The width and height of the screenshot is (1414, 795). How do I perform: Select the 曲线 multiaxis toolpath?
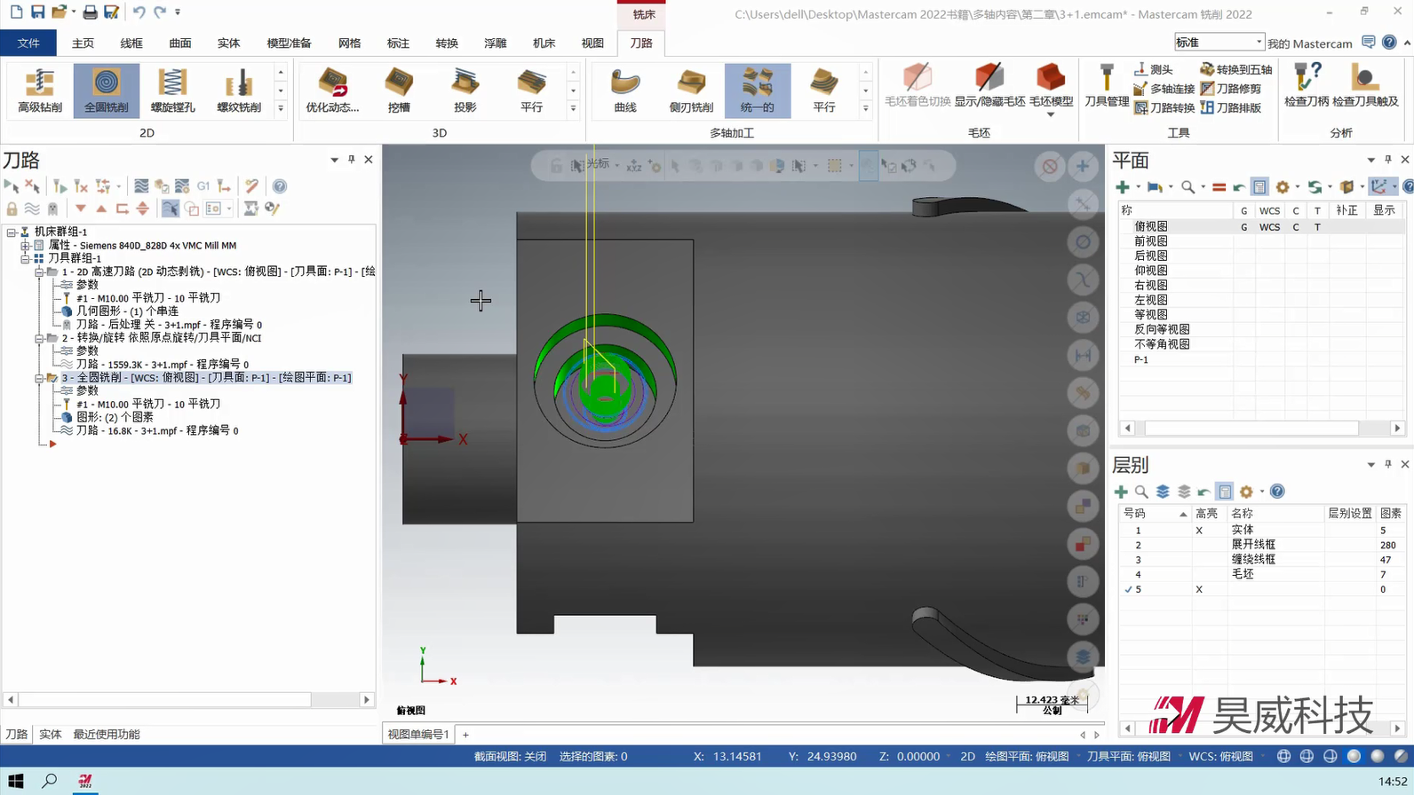coord(625,91)
